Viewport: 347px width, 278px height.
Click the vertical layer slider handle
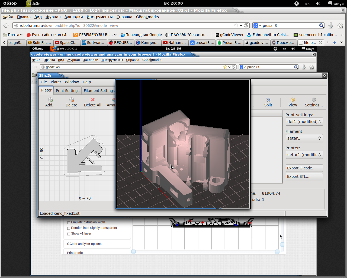(x=282, y=245)
